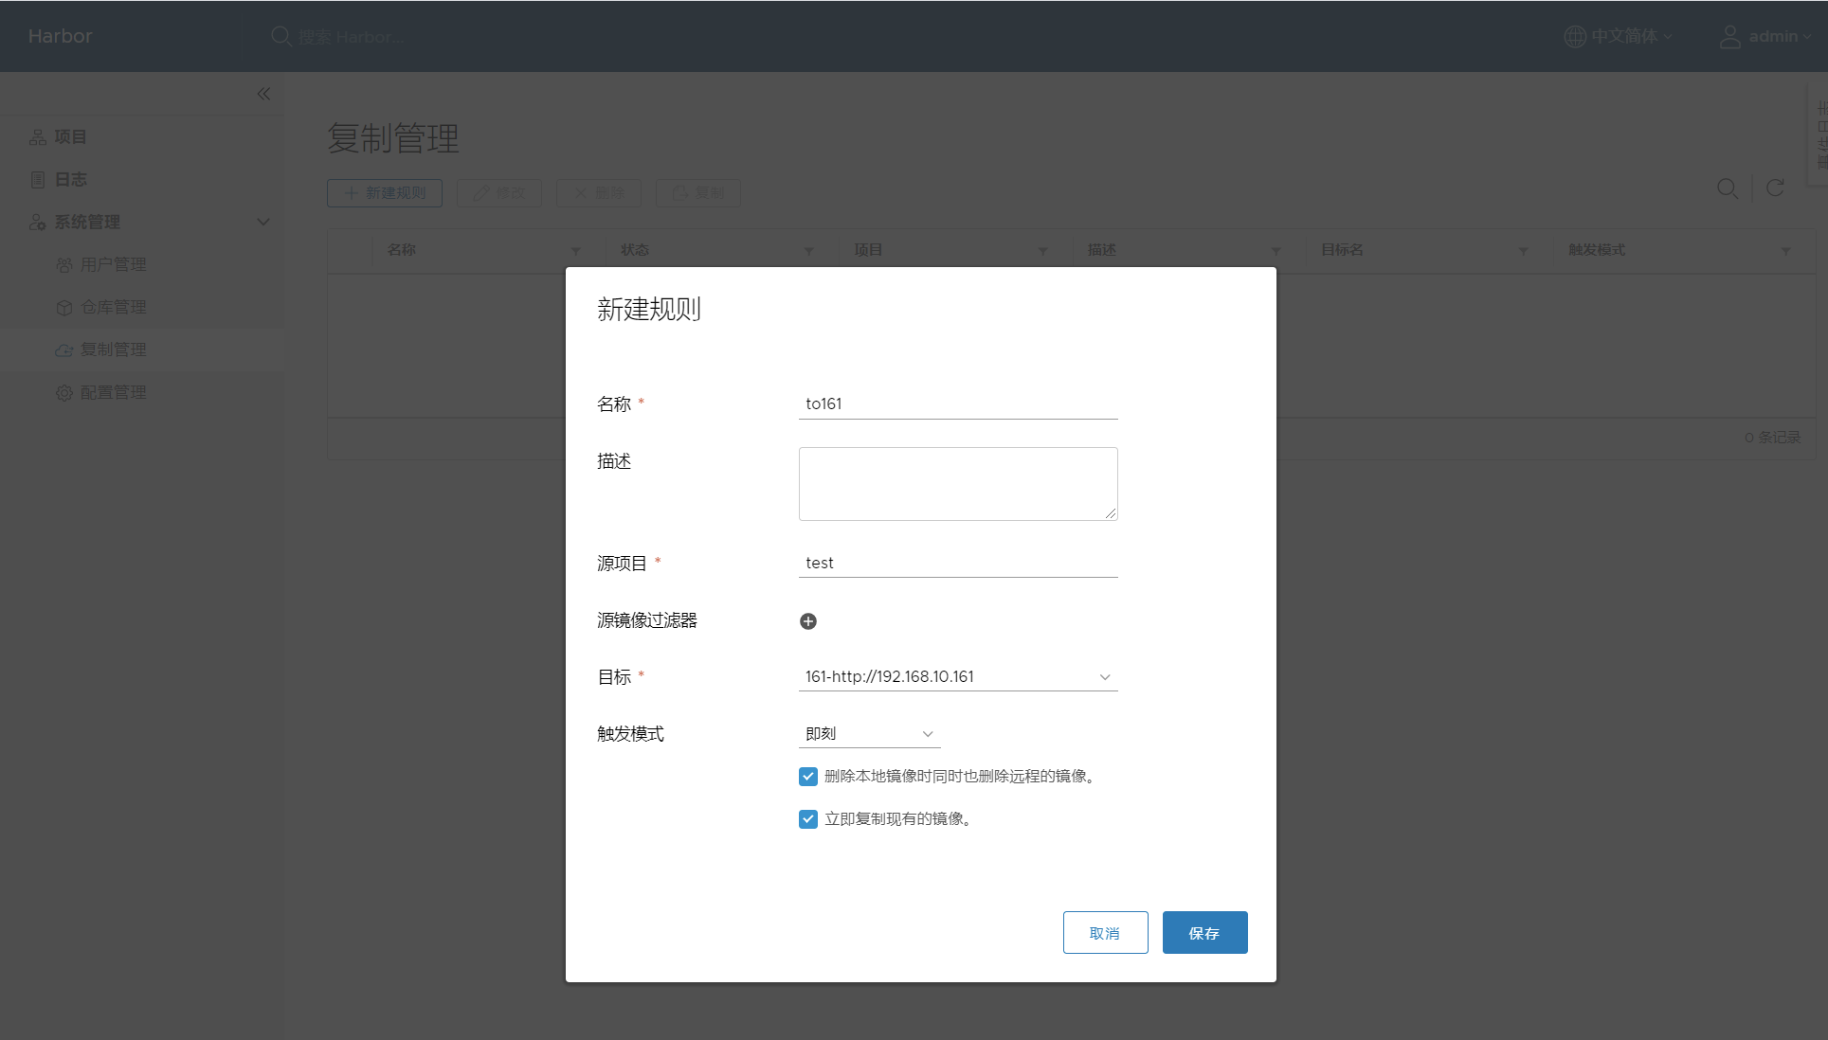Image resolution: width=1828 pixels, height=1040 pixels.
Task: Click the 源项目 source project field
Action: (x=957, y=564)
